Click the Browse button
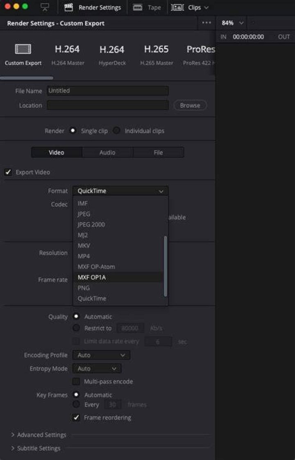 (x=190, y=105)
